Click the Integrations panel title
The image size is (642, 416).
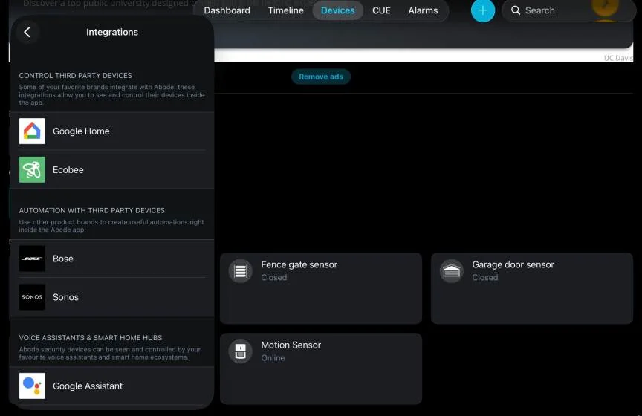pos(112,32)
